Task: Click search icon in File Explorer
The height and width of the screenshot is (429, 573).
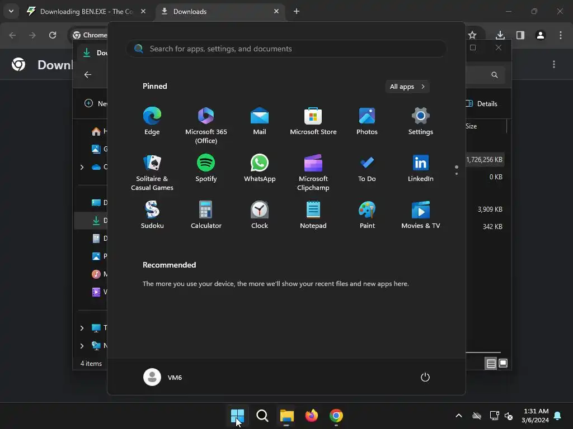Action: (x=495, y=75)
